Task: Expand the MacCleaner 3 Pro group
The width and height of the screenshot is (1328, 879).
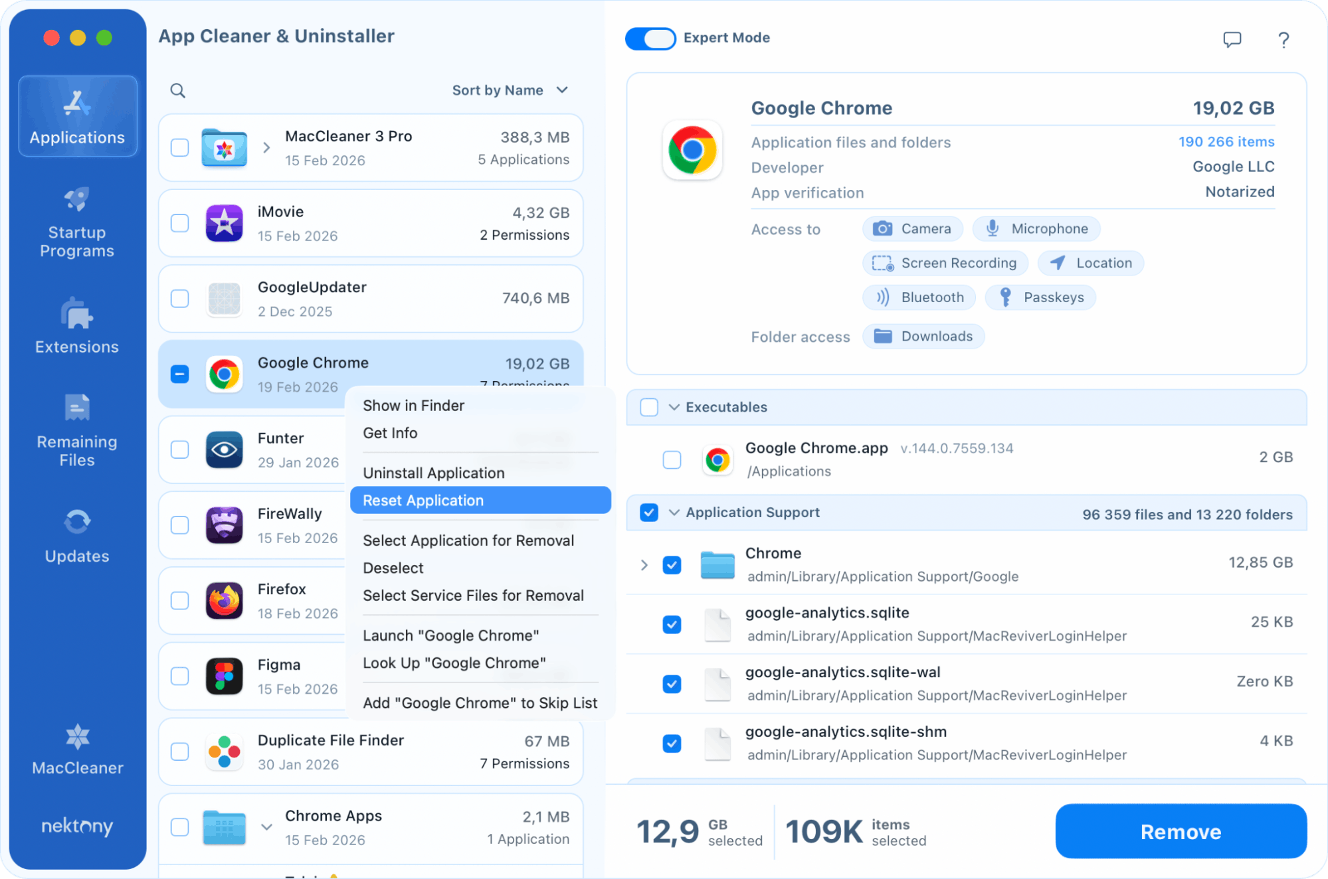Action: click(x=266, y=147)
